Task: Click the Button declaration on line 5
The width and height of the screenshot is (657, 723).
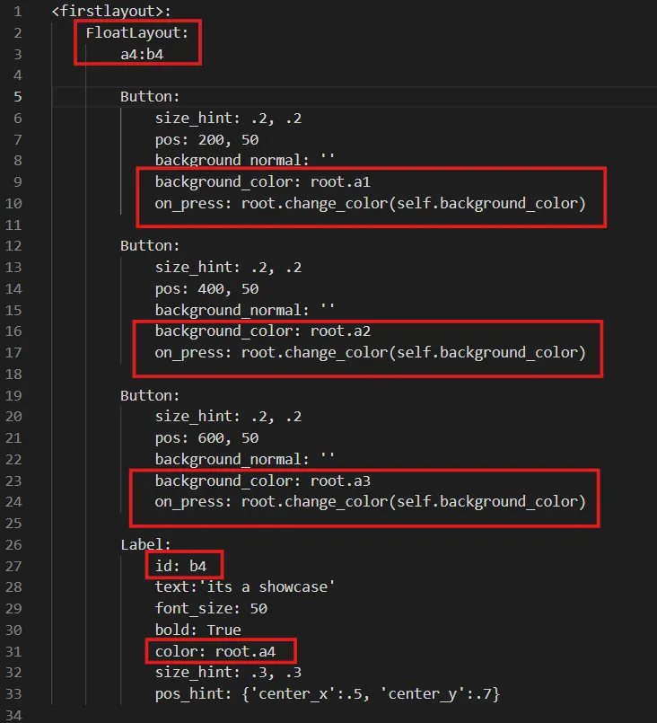Action: pyautogui.click(x=150, y=96)
